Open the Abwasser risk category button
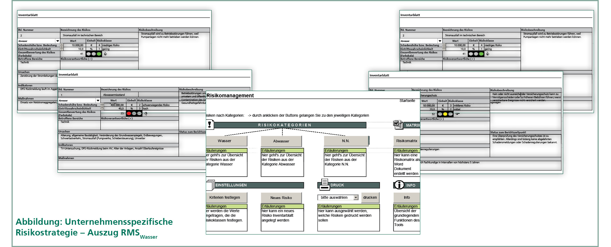Viewport: 611px width, 247px height. 281,141
